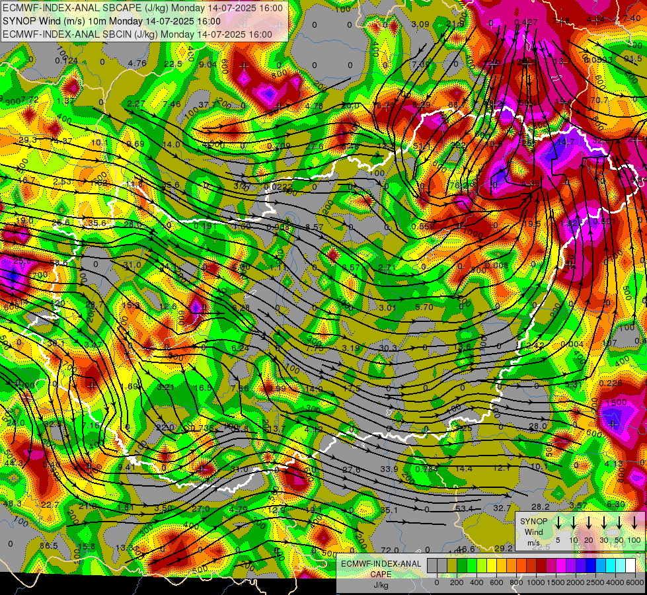Click the map value '86.5'
This screenshot has width=647, height=595.
[x=49, y=546]
